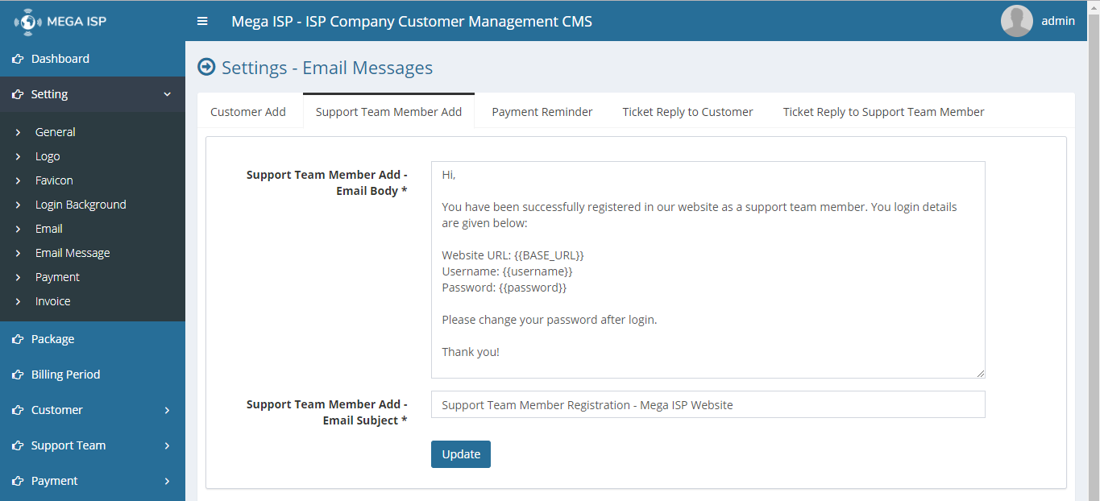1100x501 pixels.
Task: Click the Dashboard hand-pointer icon
Action: click(18, 59)
